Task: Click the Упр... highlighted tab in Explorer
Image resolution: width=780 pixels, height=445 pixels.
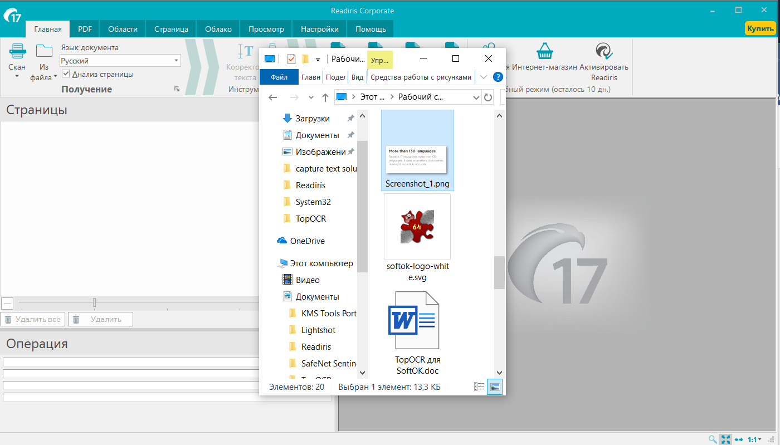Action: tap(380, 60)
